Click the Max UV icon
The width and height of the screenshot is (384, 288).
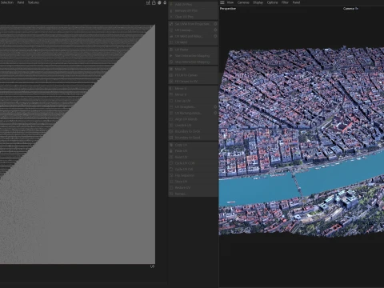[x=171, y=69]
